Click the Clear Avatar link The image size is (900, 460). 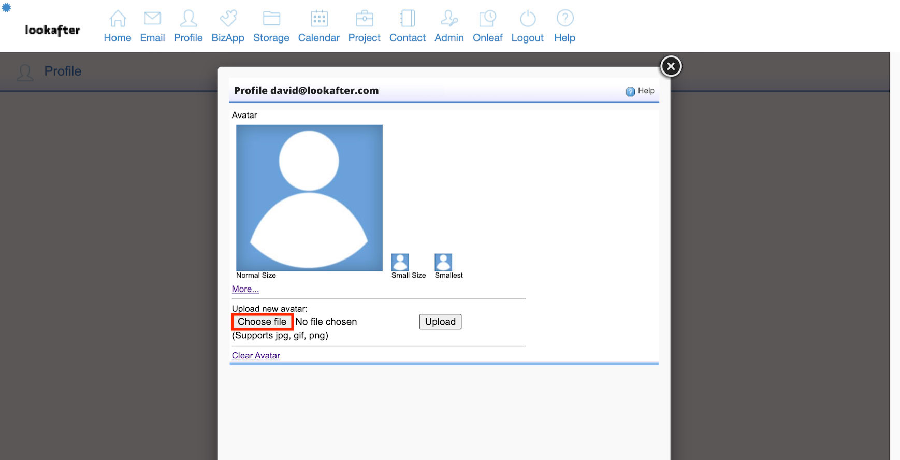[x=256, y=355]
